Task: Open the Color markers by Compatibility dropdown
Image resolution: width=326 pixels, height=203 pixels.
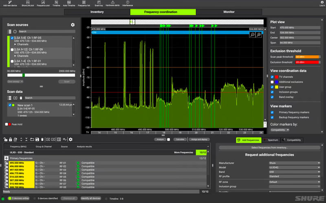Action: 280,130
